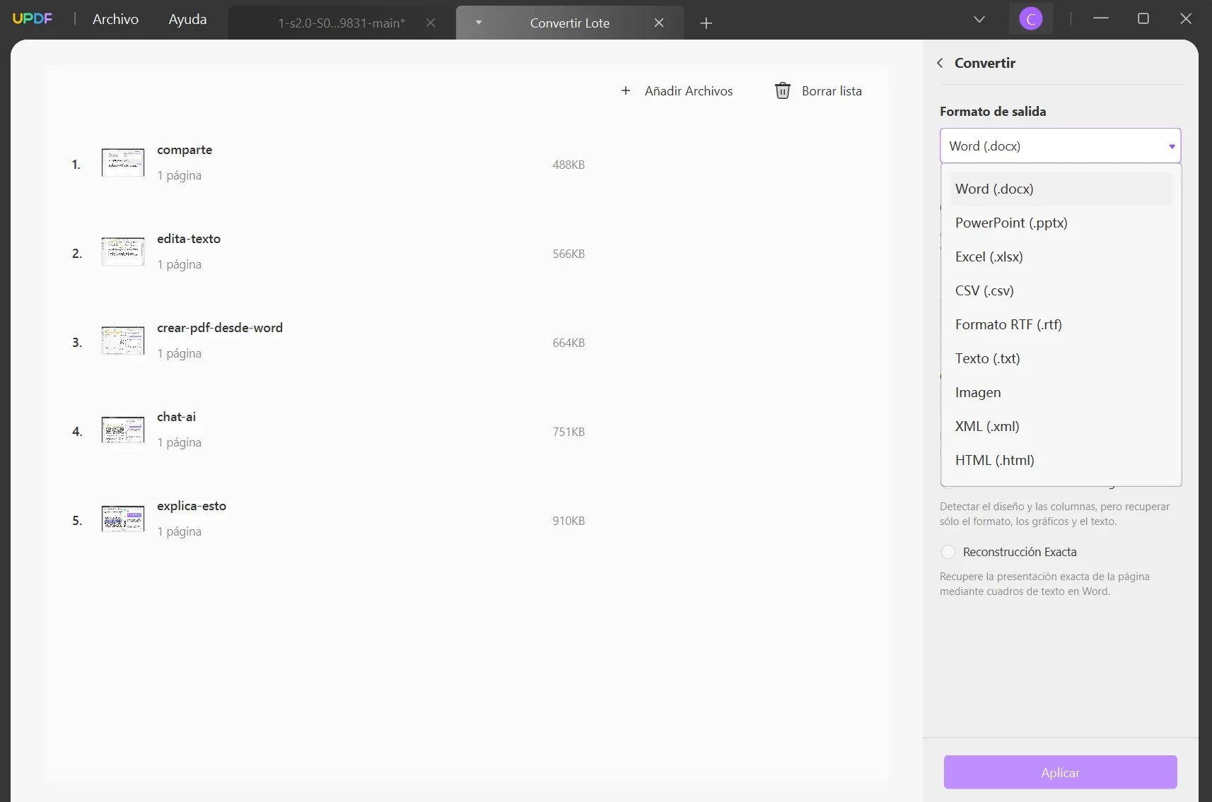Screen dimensions: 1212x802
Task: Click the 566KB file size
Action: tap(569, 254)
